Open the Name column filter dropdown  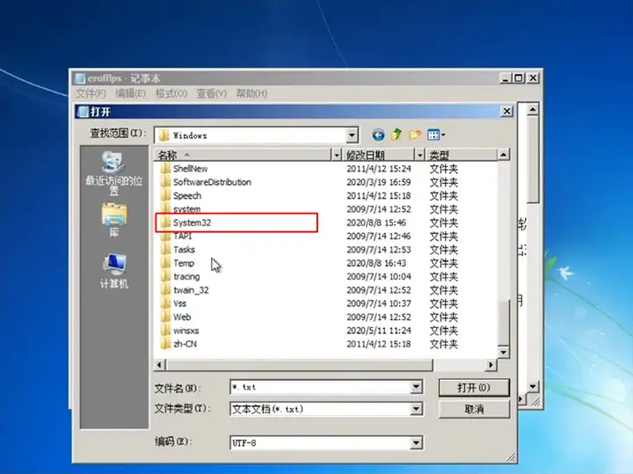tap(337, 155)
